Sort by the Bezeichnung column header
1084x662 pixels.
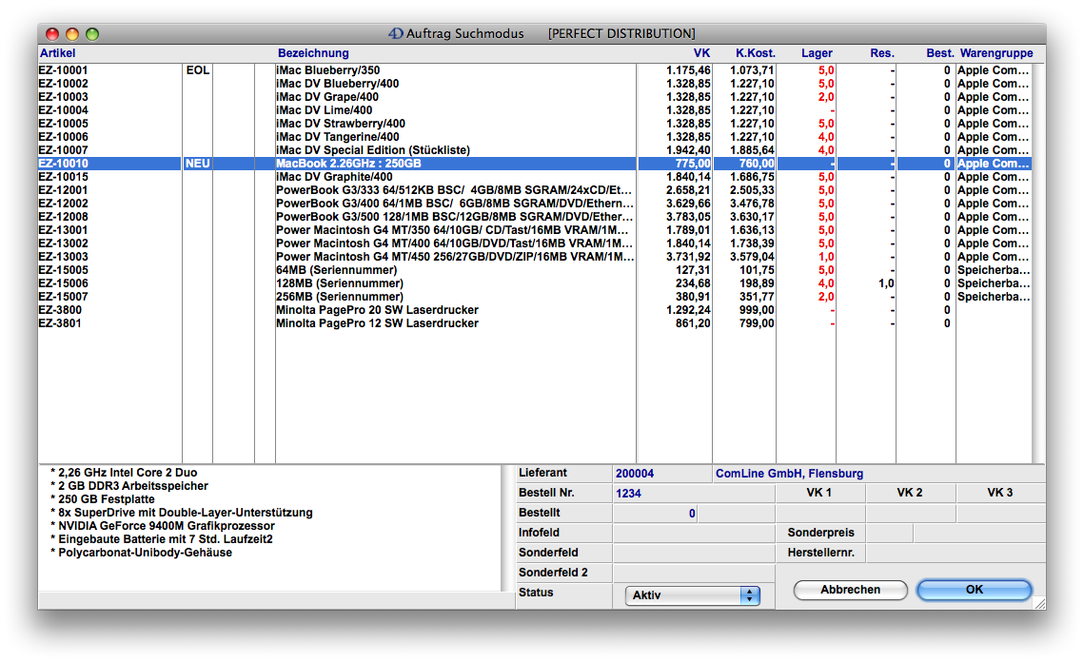[x=313, y=53]
